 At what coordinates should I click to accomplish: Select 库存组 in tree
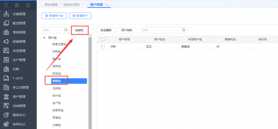[x=57, y=66]
